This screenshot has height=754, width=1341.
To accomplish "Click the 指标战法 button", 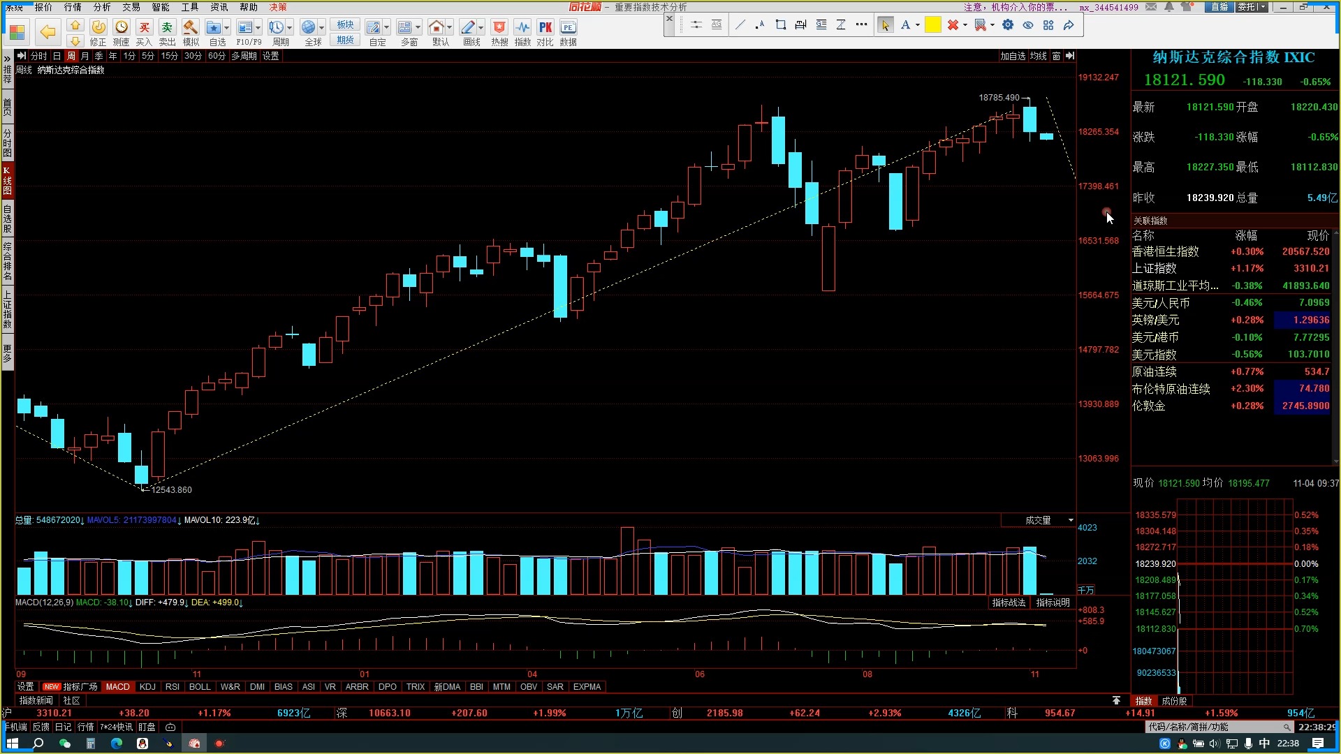I will pyautogui.click(x=1009, y=603).
